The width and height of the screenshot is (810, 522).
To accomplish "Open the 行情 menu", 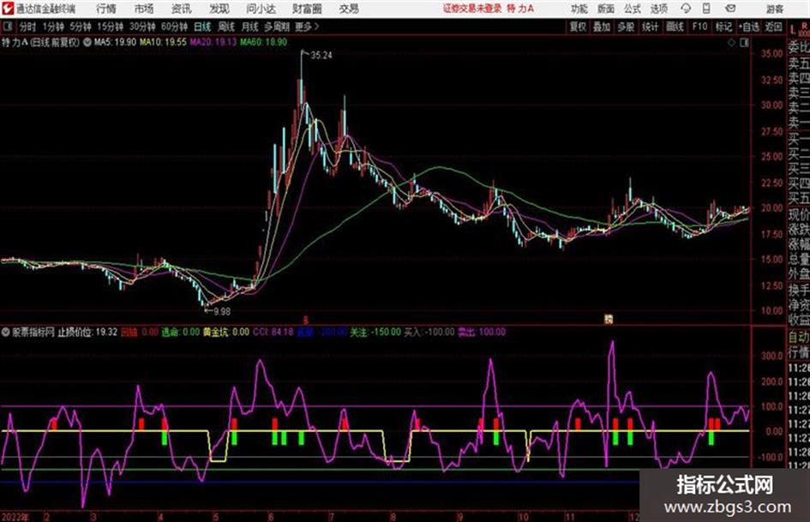I will [106, 9].
